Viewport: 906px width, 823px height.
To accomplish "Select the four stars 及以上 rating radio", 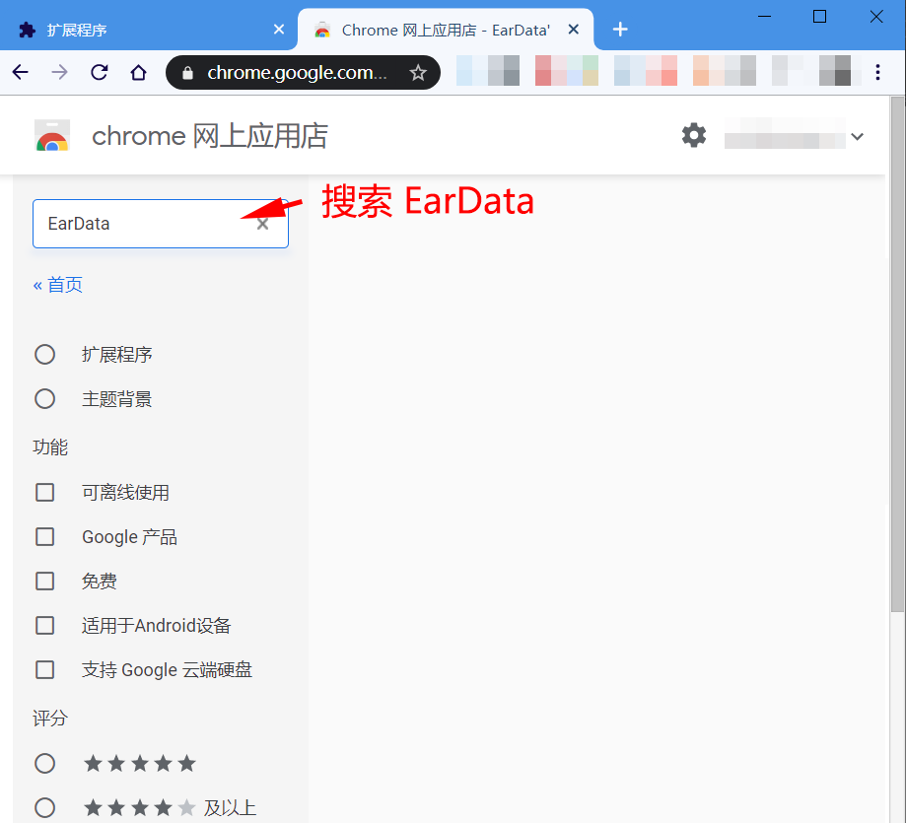I will [x=45, y=807].
